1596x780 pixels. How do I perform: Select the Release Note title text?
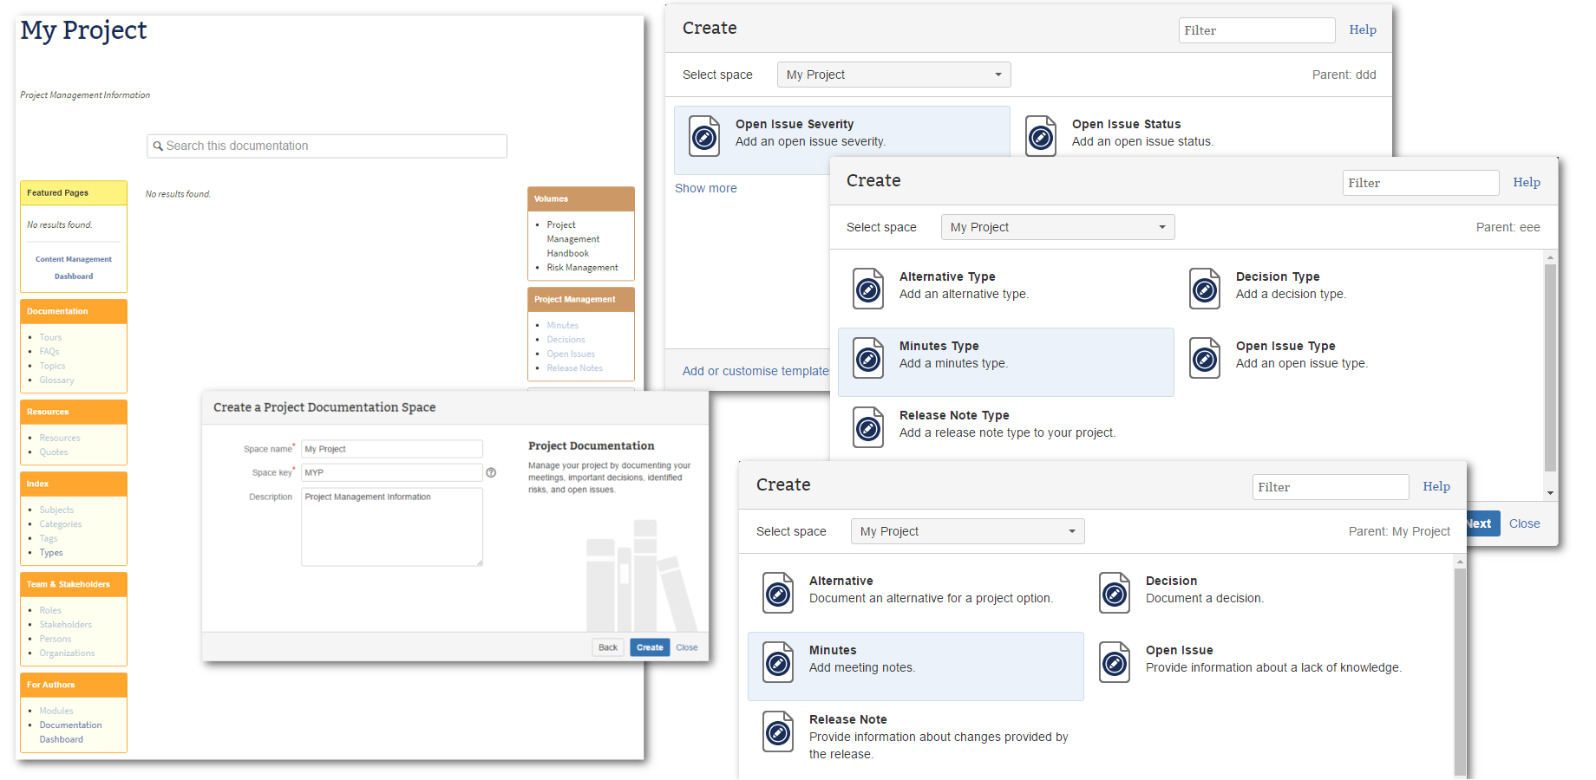tap(847, 719)
